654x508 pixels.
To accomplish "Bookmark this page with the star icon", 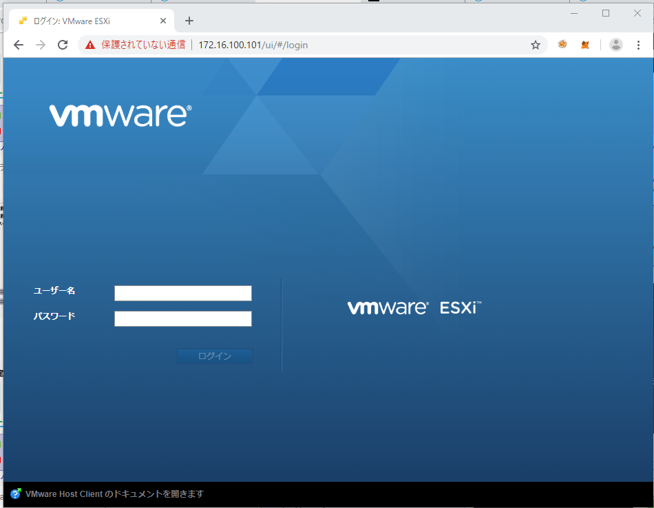I will 536,45.
